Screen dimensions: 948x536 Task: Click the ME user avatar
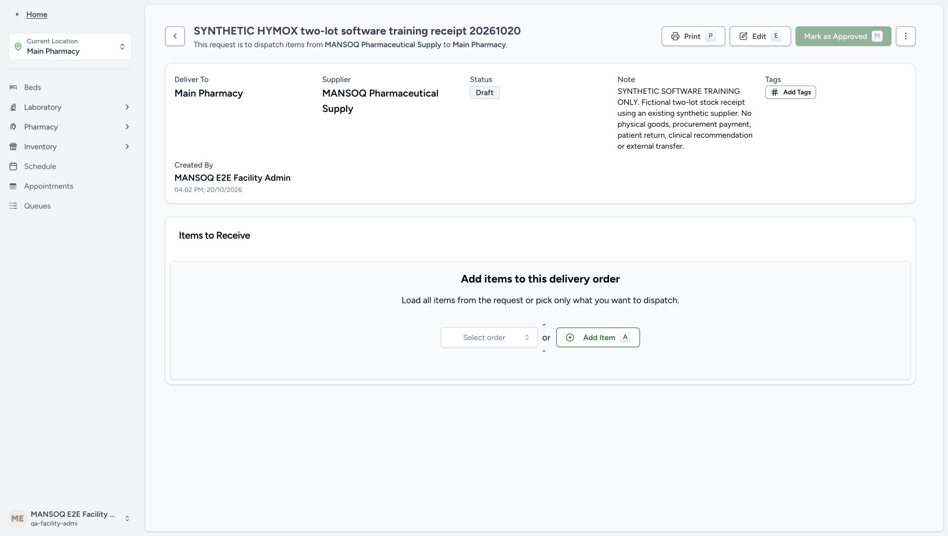click(18, 518)
